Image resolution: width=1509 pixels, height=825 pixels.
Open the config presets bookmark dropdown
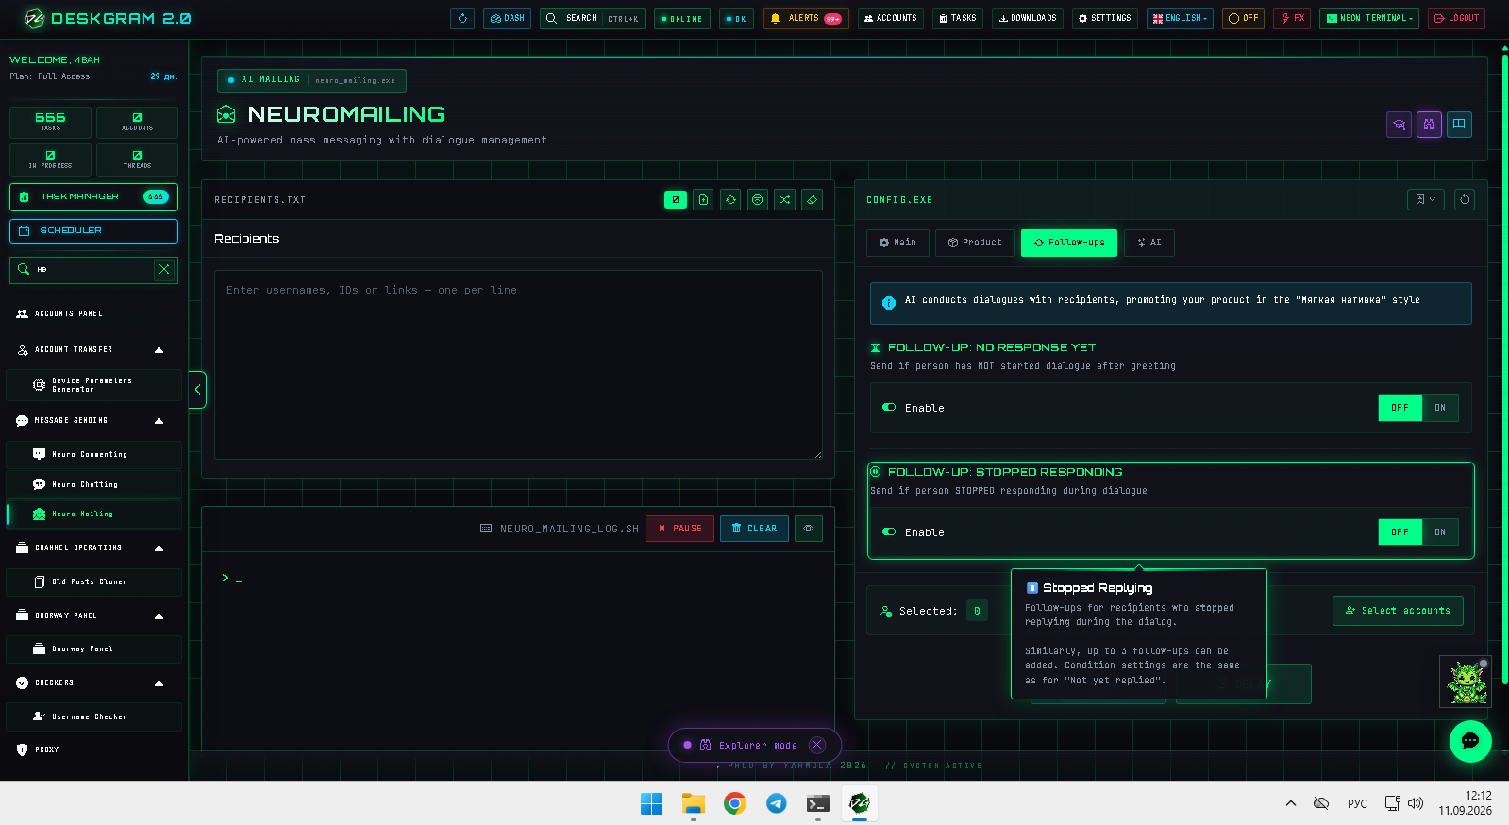pyautogui.click(x=1425, y=199)
